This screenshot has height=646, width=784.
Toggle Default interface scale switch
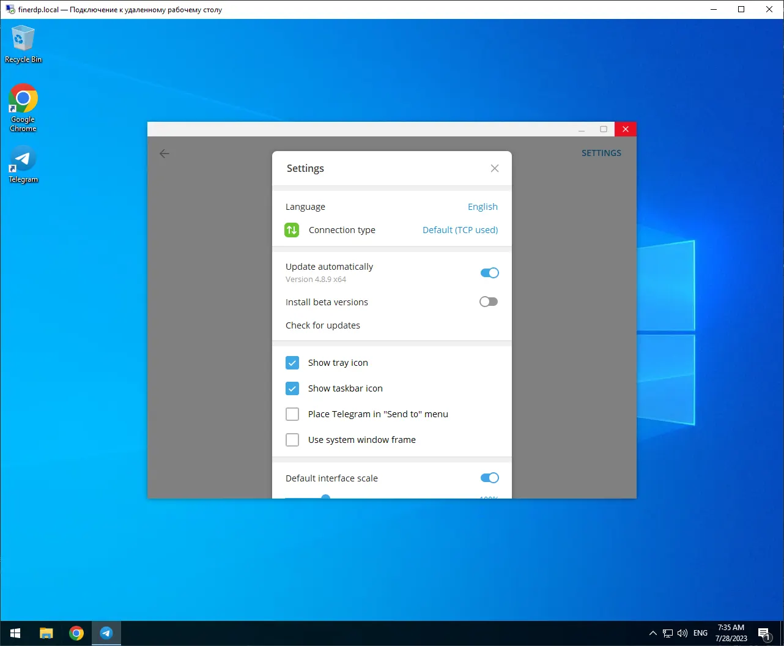pos(489,478)
